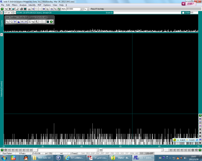The image size is (202, 161).
Task: Select the BE background edit tool
Action: click(x=22, y=22)
